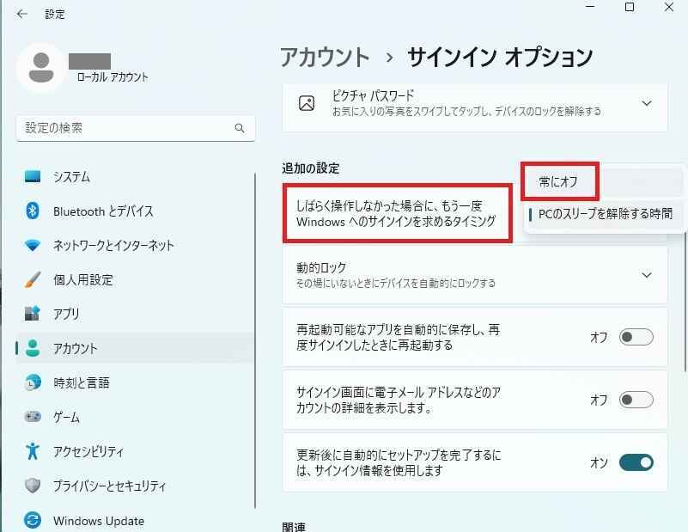Open アクセシビリティ settings category
Image resolution: width=688 pixels, height=532 pixels.
135,451
